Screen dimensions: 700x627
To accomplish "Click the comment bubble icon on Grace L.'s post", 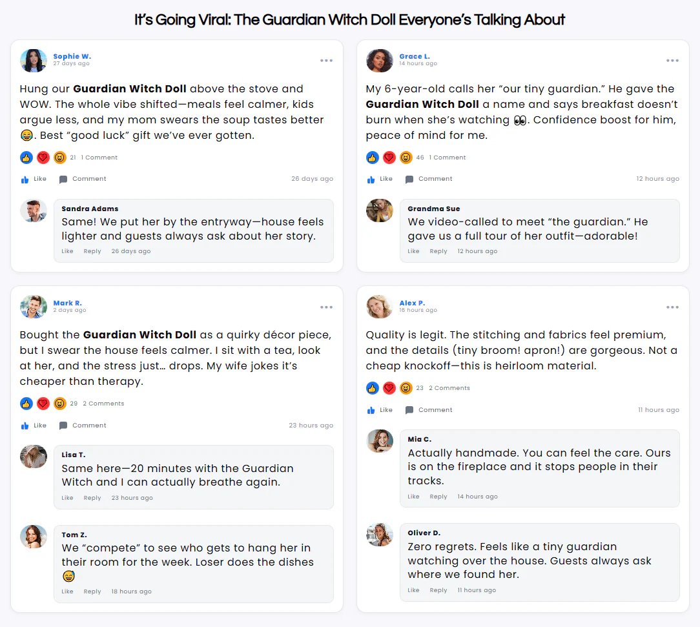I will 409,180.
